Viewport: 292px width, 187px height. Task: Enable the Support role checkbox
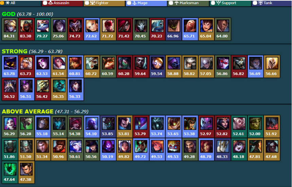click(x=213, y=3)
